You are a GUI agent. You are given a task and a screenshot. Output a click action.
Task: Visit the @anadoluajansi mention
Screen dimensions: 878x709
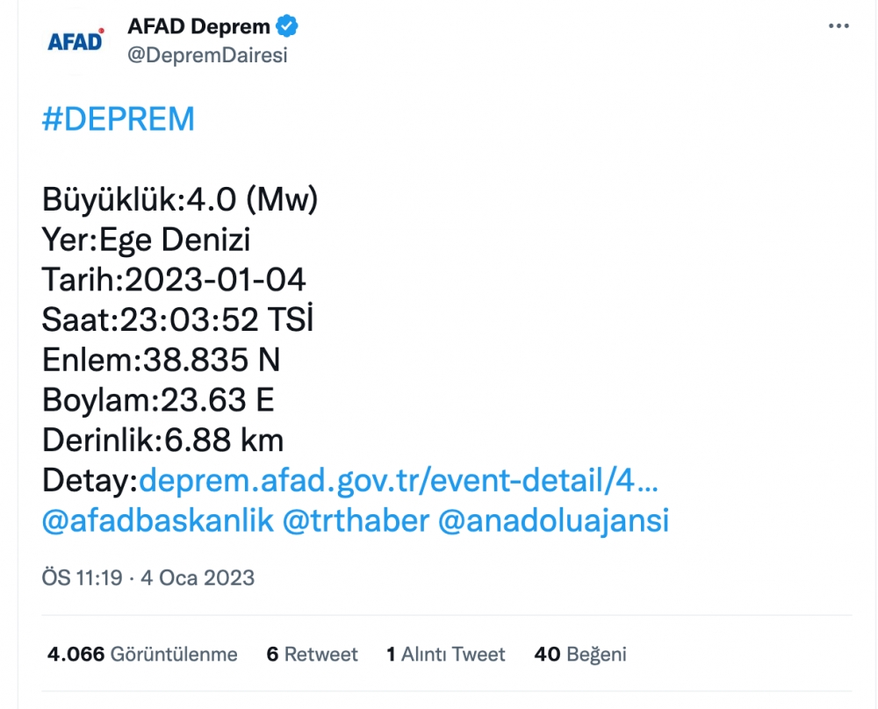pyautogui.click(x=553, y=520)
